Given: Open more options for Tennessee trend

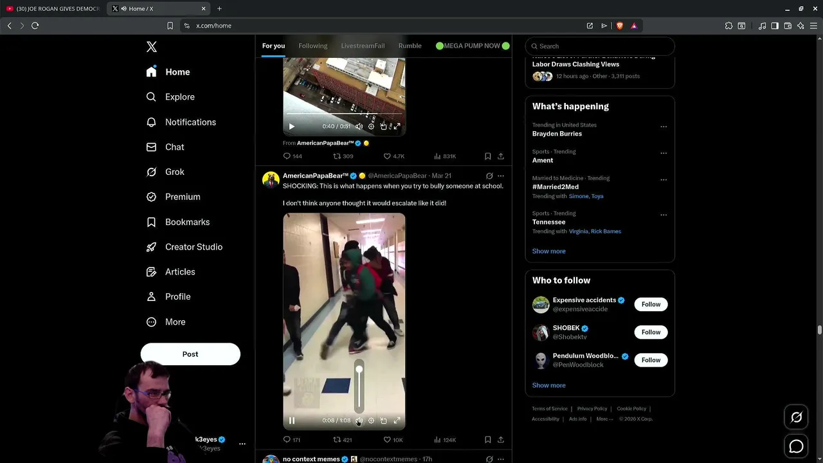Looking at the screenshot, I should [x=664, y=215].
